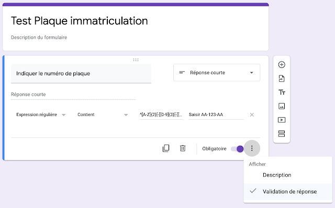
Task: Click the regular expression pattern field
Action: (161, 115)
